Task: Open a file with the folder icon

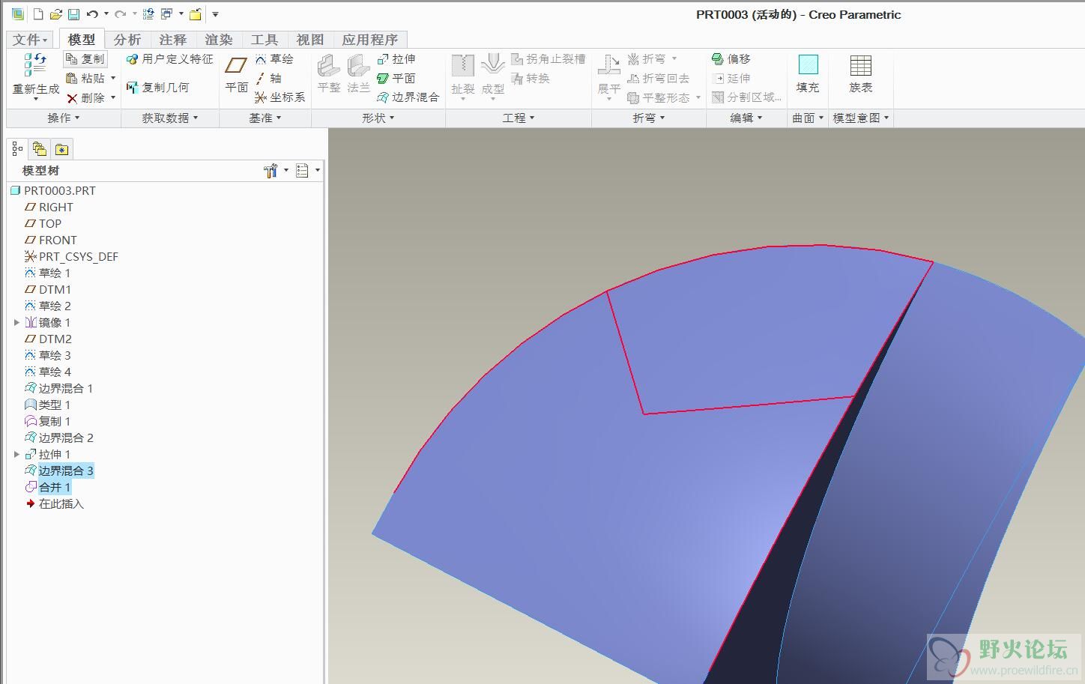Action: tap(56, 14)
